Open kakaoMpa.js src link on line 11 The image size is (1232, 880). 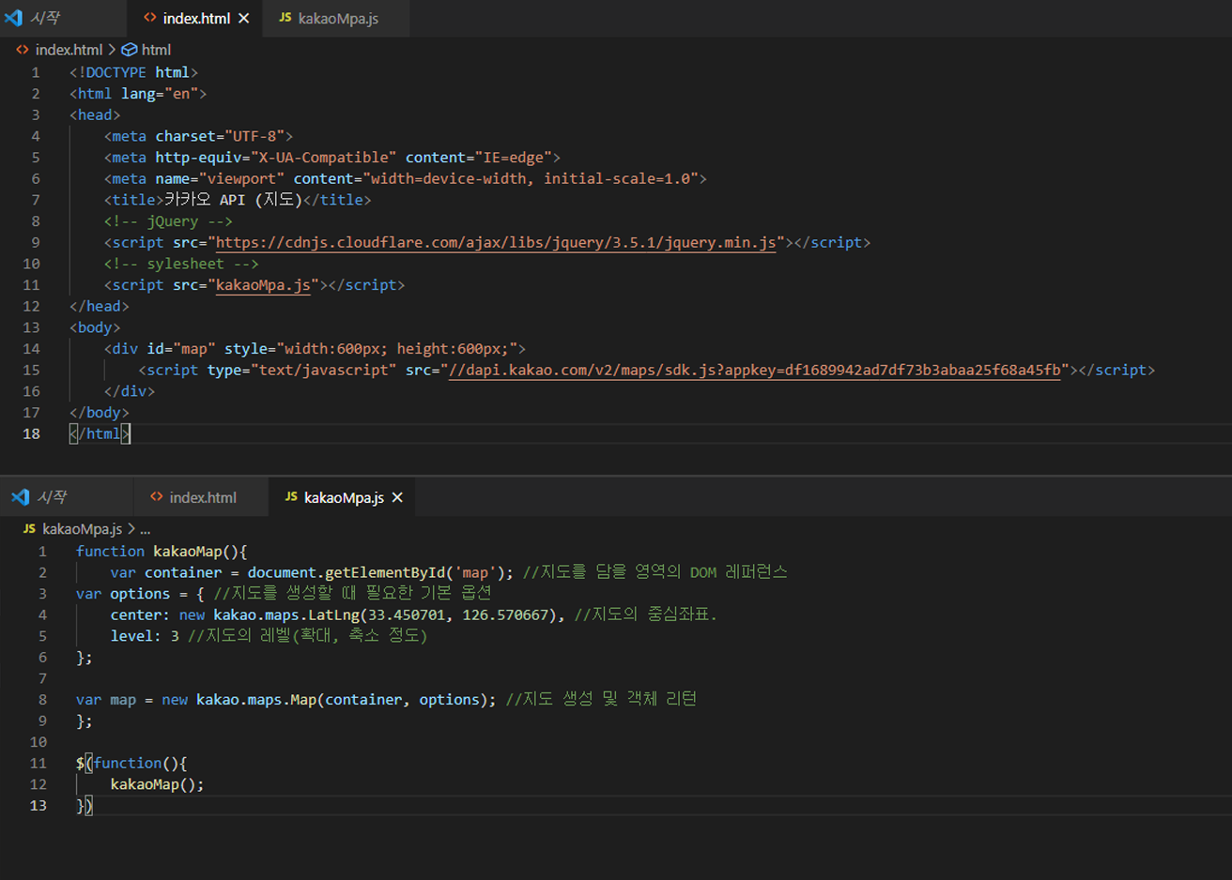click(x=263, y=285)
